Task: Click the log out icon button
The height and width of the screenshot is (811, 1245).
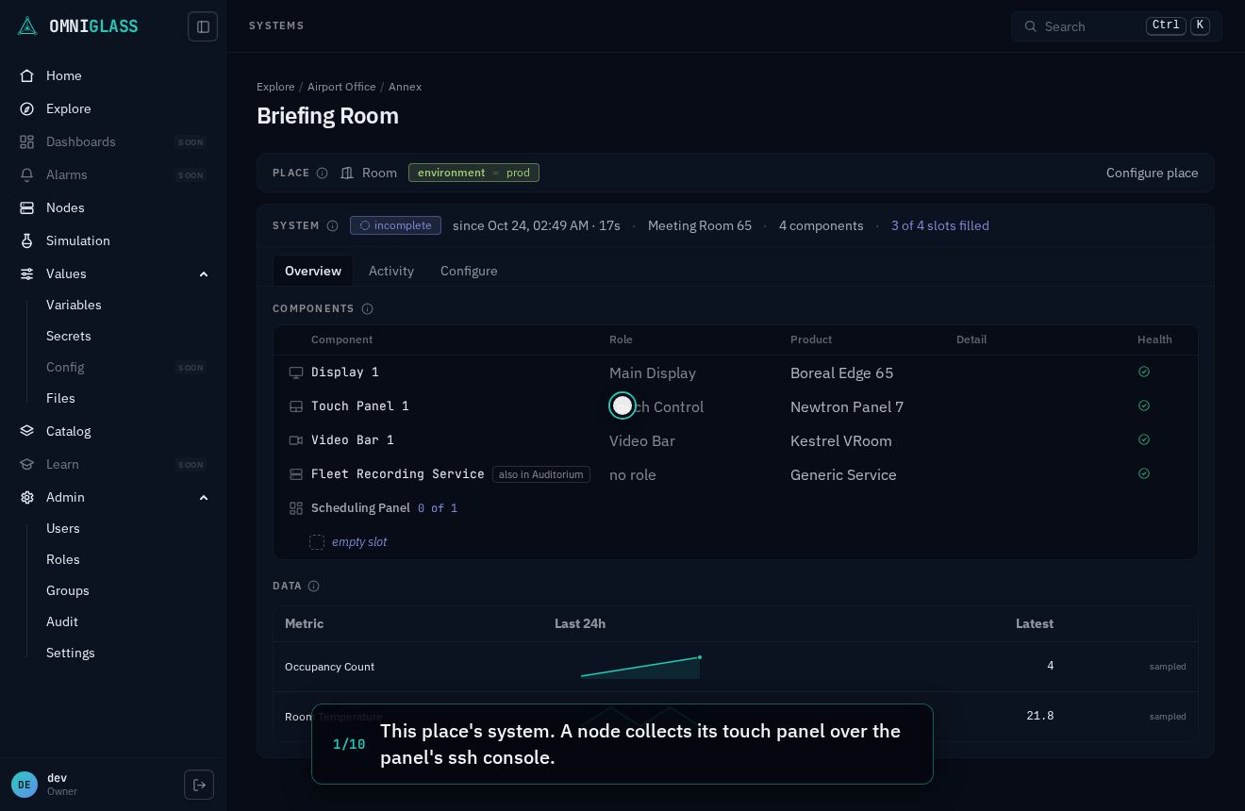Action: pyautogui.click(x=199, y=785)
